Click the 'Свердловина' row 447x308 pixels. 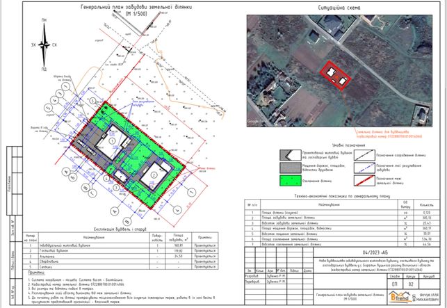120,261
